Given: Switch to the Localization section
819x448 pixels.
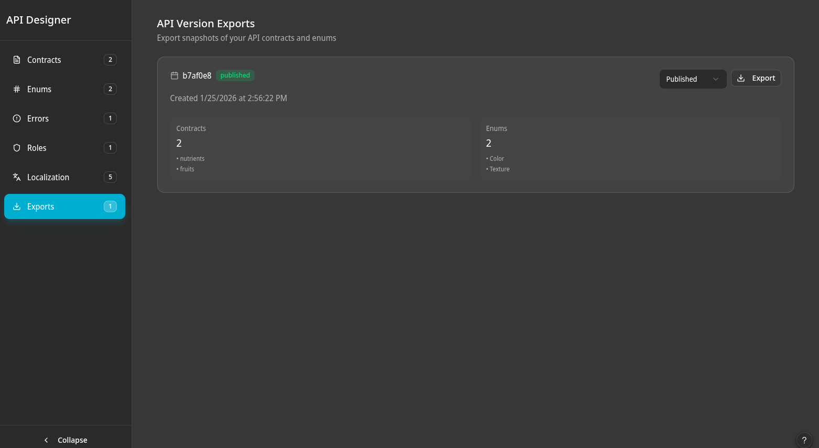Looking at the screenshot, I should (64, 177).
